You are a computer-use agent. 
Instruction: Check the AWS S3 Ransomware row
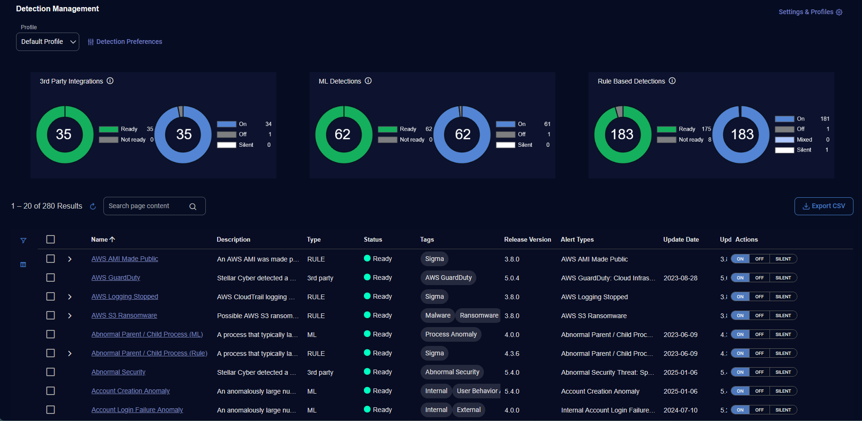tap(51, 315)
